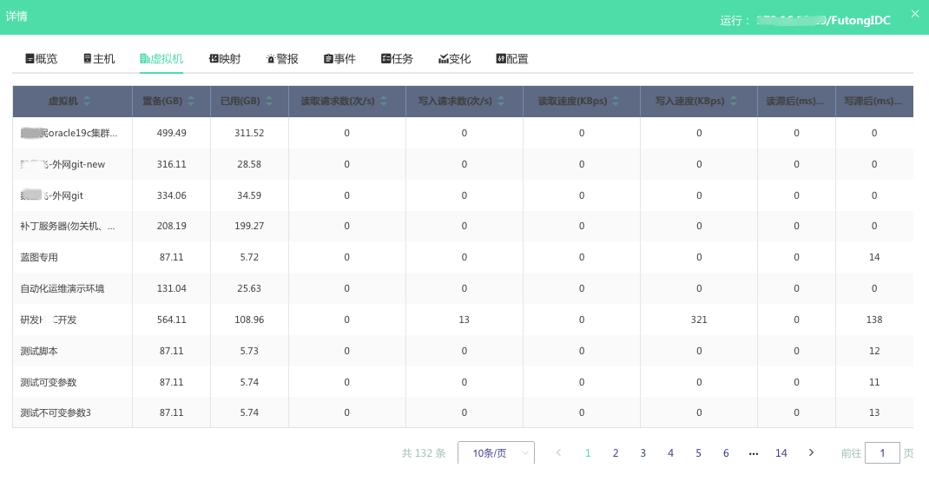Image resolution: width=929 pixels, height=488 pixels.
Task: Click the 测试不可变参数3 row name
Action: pyautogui.click(x=56, y=412)
